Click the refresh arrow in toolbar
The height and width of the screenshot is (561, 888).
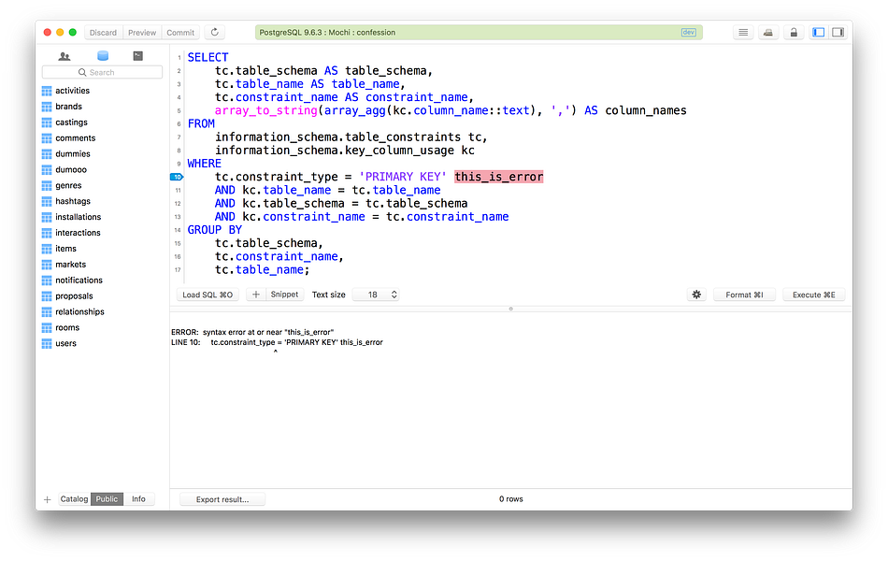tap(215, 33)
